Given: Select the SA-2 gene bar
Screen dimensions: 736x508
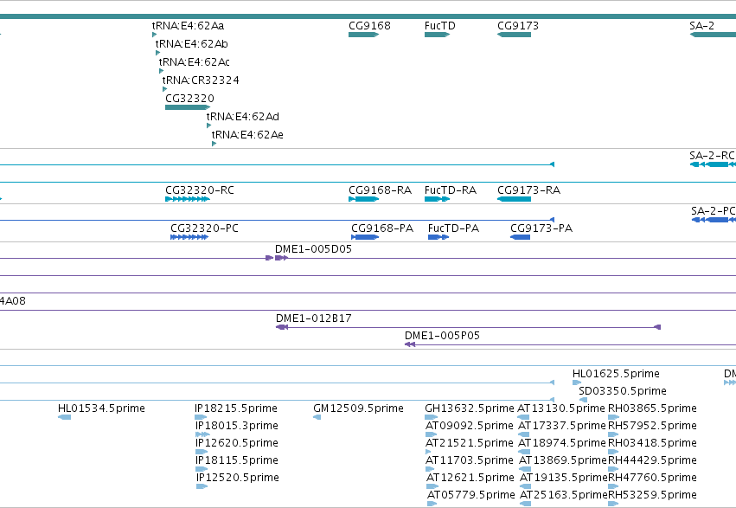Looking at the screenshot, I should point(713,35).
